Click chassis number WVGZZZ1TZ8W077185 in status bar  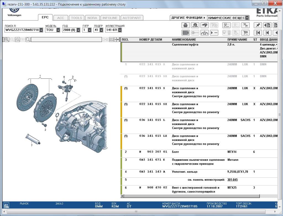click(180, 206)
